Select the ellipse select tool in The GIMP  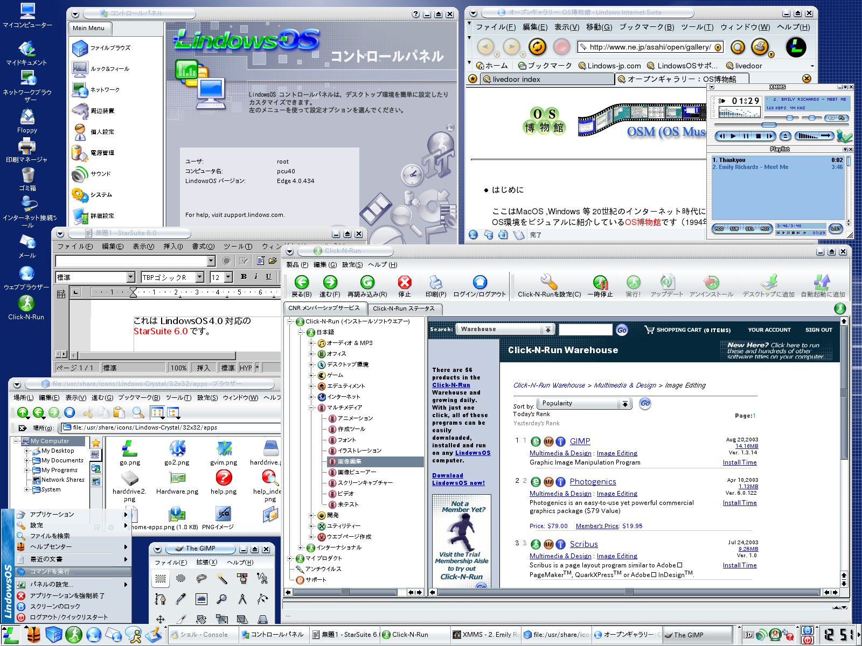point(181,579)
